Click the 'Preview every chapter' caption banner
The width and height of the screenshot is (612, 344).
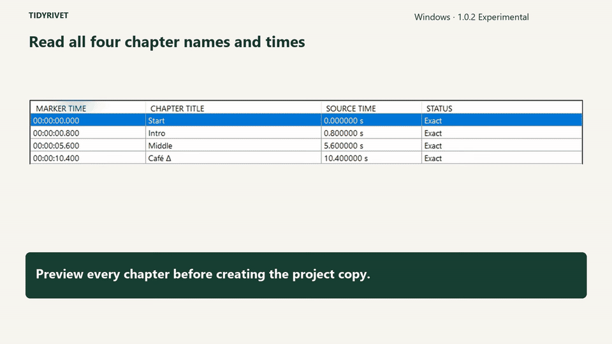point(306,275)
